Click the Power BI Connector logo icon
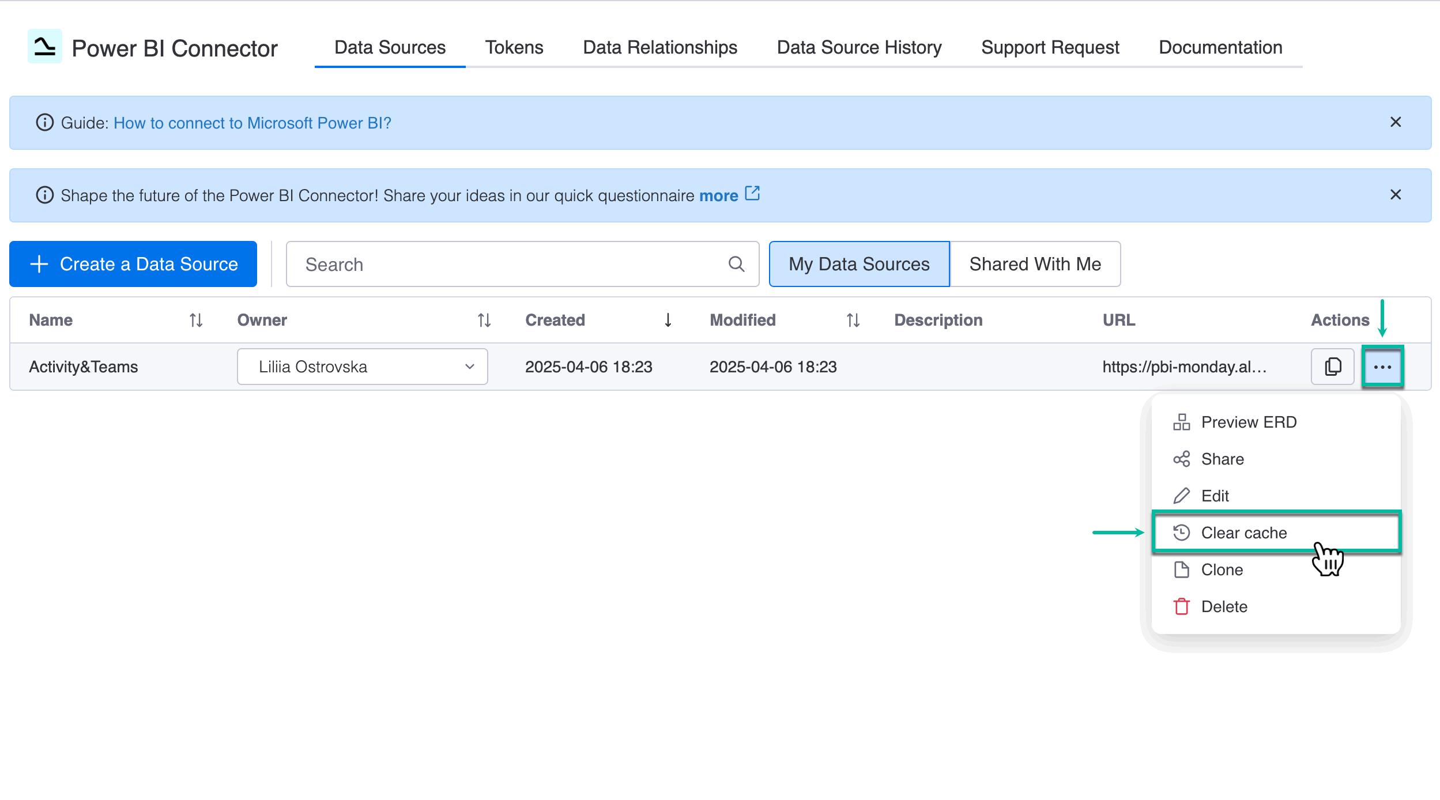The height and width of the screenshot is (800, 1440). pyautogui.click(x=45, y=47)
